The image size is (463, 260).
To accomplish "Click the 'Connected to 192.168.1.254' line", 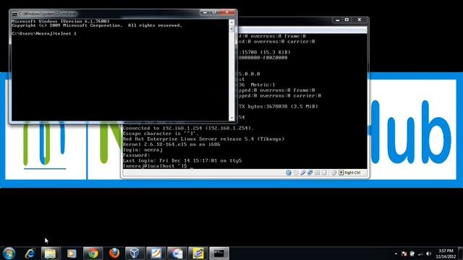I will (188, 129).
